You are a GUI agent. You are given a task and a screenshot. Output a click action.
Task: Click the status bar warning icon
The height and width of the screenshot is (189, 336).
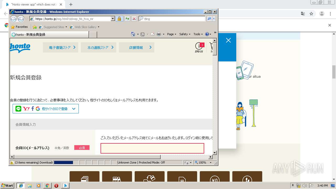click(12, 162)
